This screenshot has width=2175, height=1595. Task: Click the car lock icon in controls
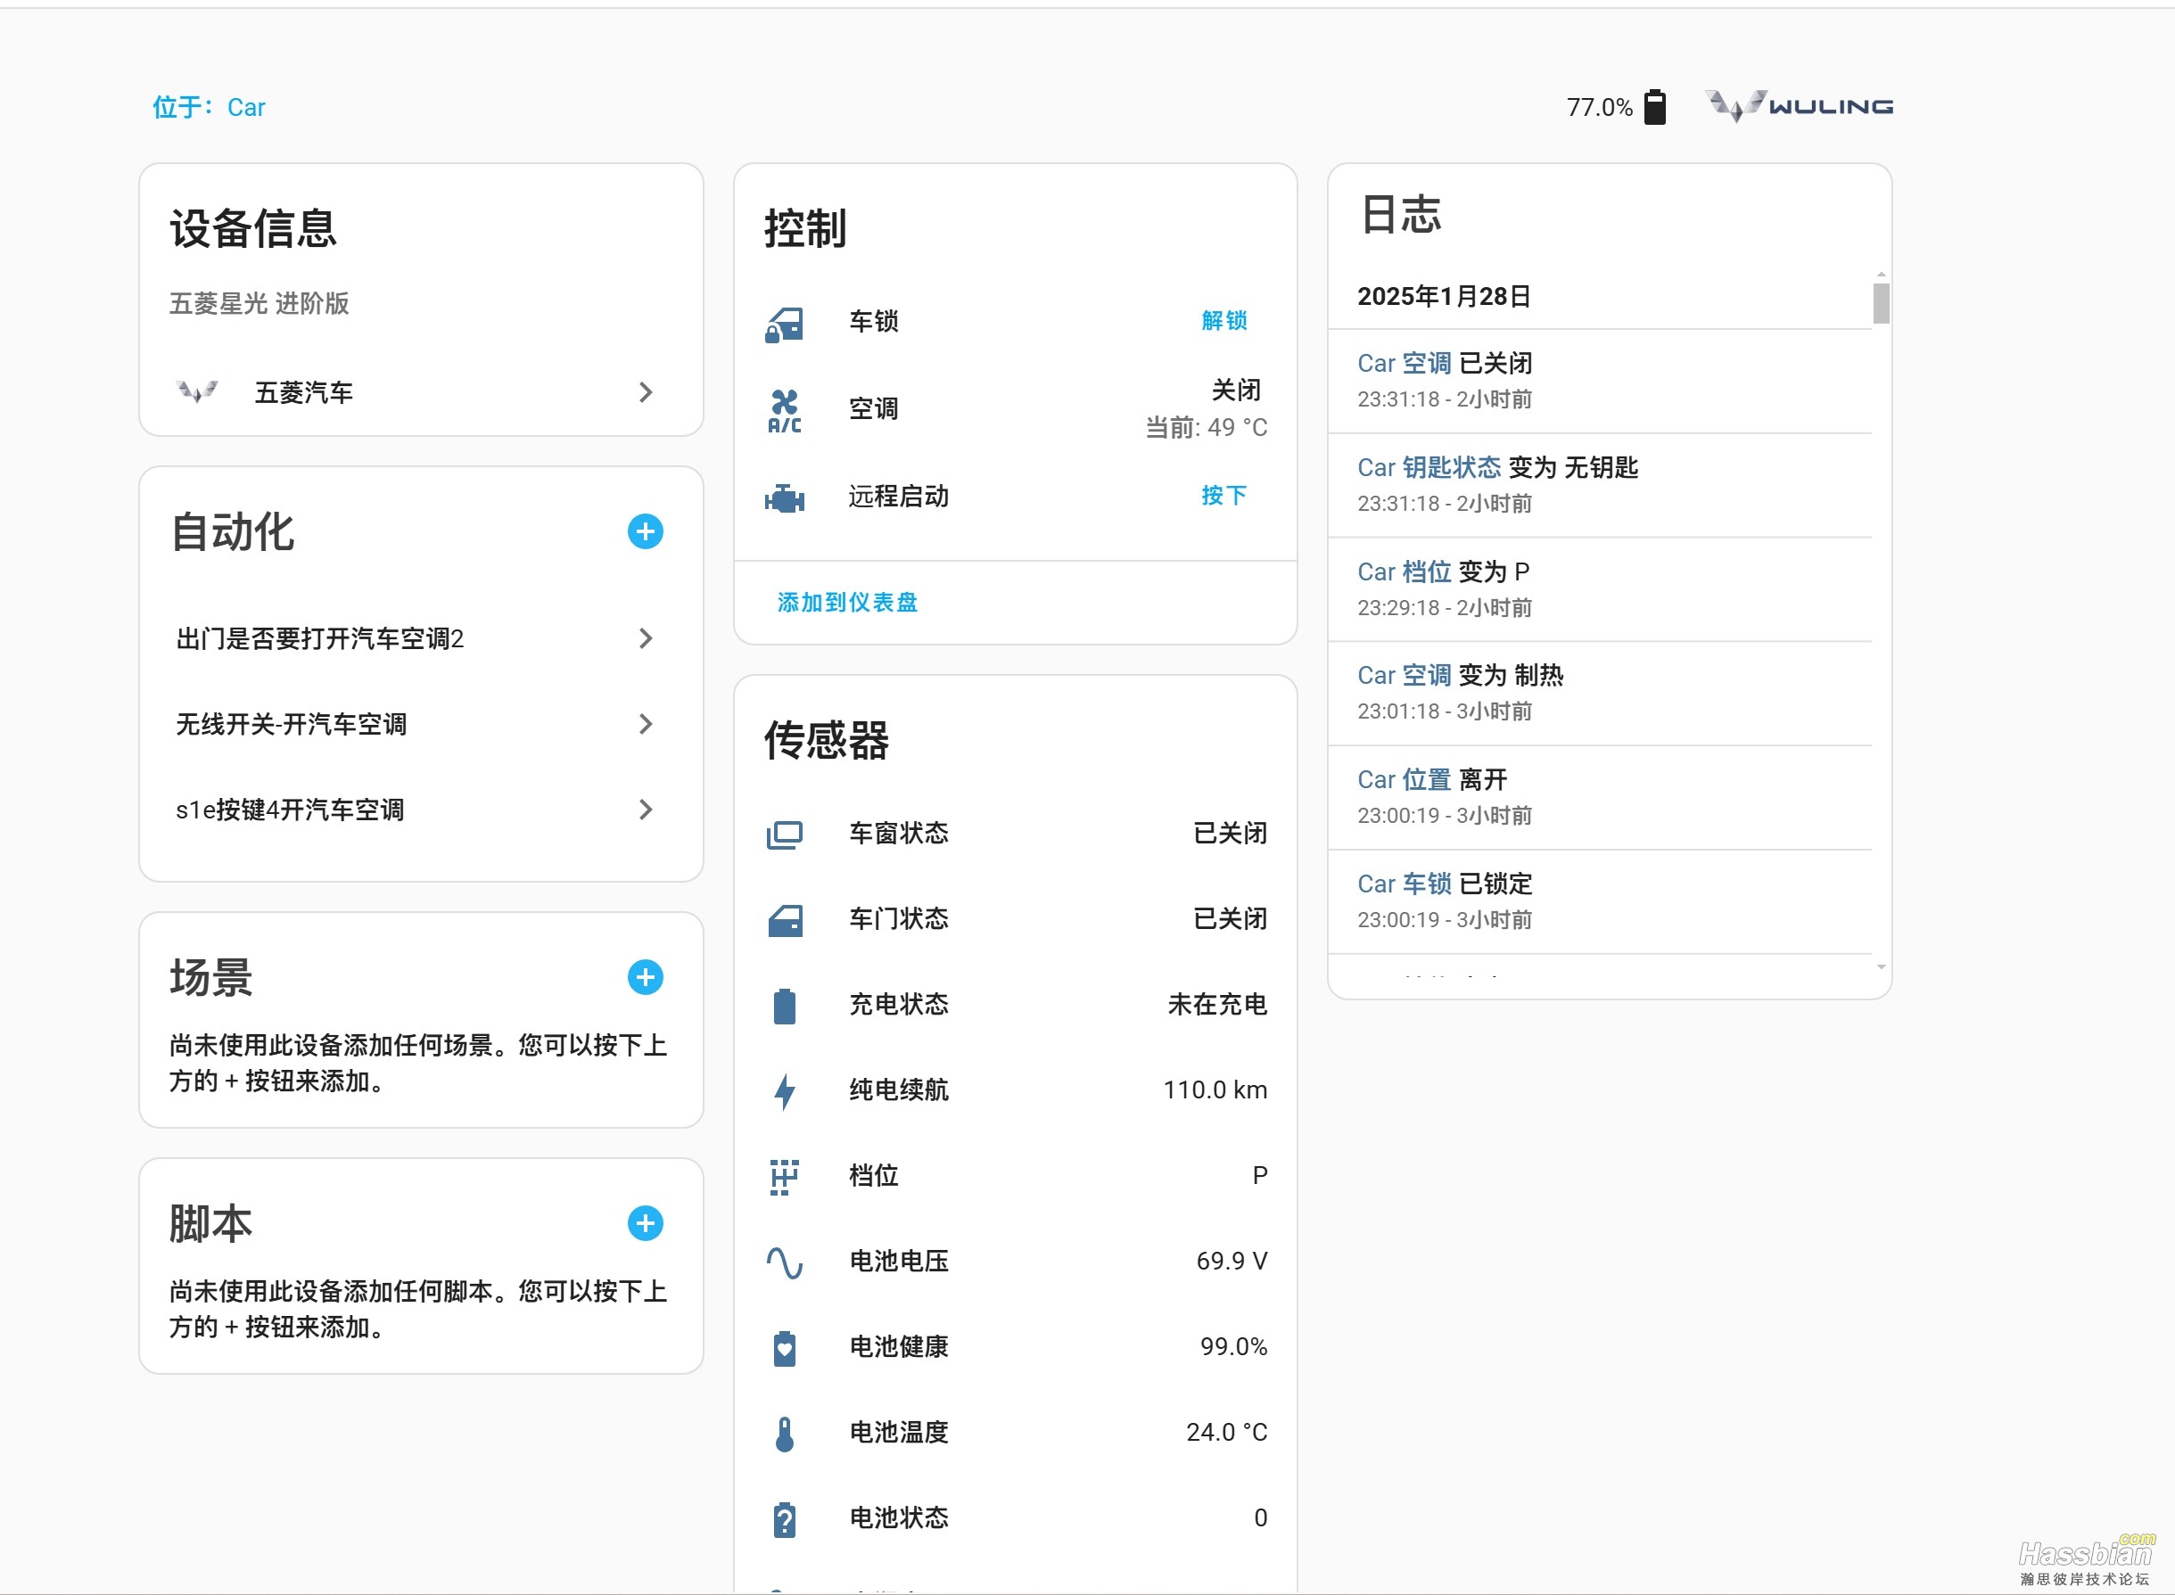point(784,324)
